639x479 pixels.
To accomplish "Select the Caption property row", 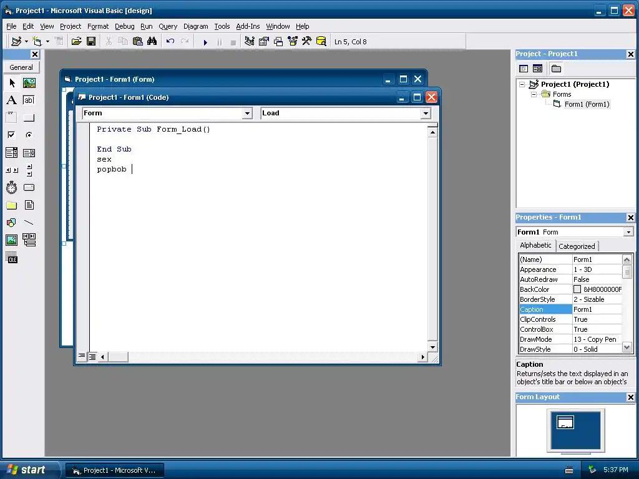I will coord(570,309).
